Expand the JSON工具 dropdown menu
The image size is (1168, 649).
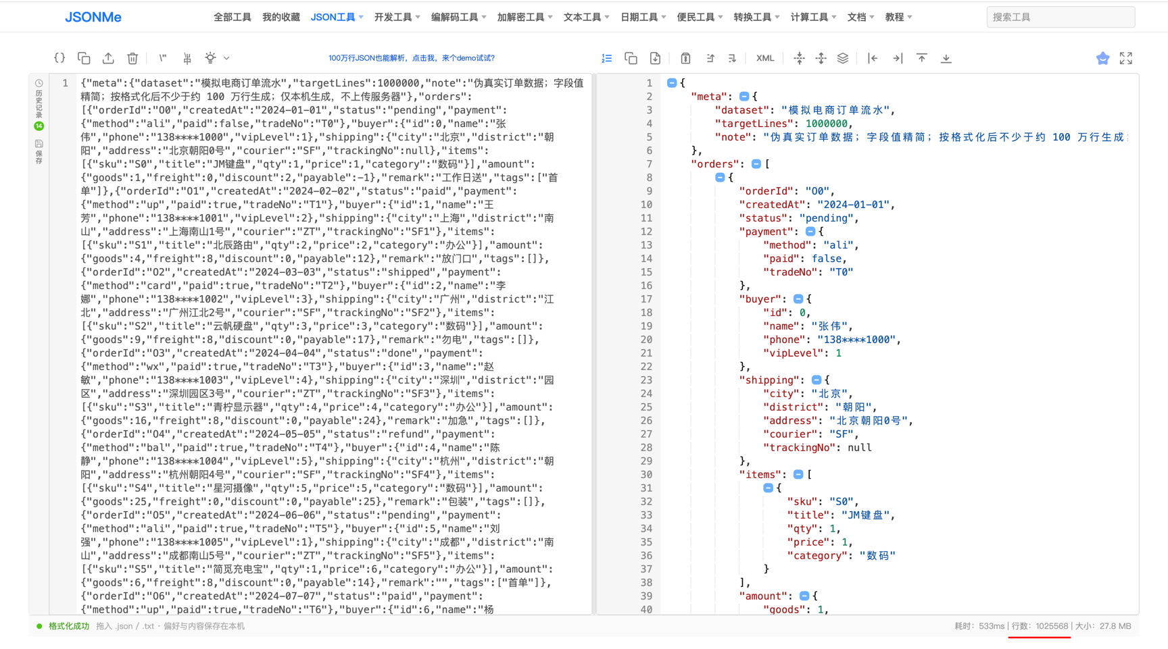pyautogui.click(x=337, y=17)
